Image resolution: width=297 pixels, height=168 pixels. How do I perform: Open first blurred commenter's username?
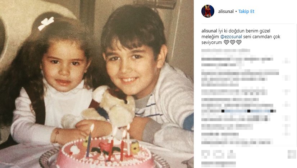point(216,59)
